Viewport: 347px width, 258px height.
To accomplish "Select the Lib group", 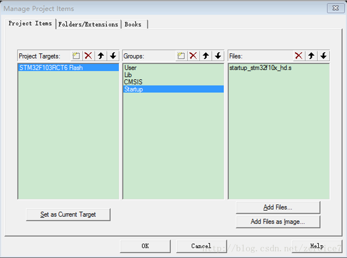I will point(173,75).
